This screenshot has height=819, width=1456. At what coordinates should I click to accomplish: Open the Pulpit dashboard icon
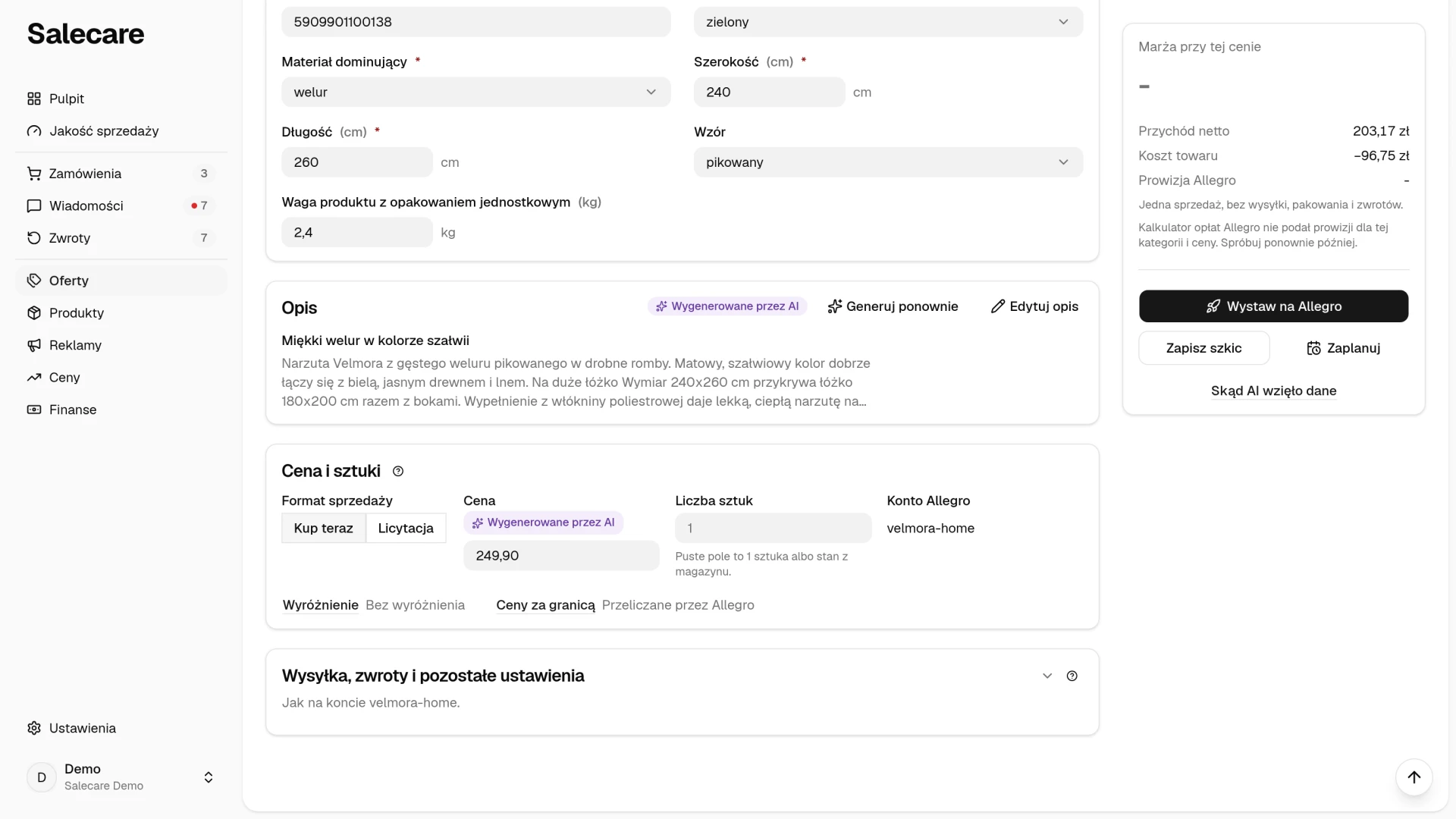34,99
